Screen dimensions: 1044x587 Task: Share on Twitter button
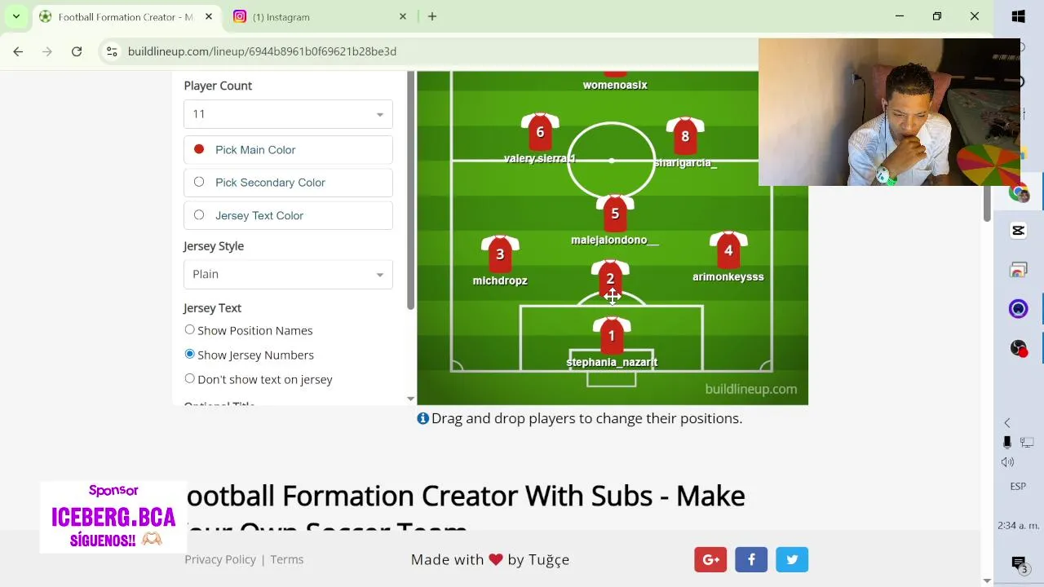click(x=792, y=559)
